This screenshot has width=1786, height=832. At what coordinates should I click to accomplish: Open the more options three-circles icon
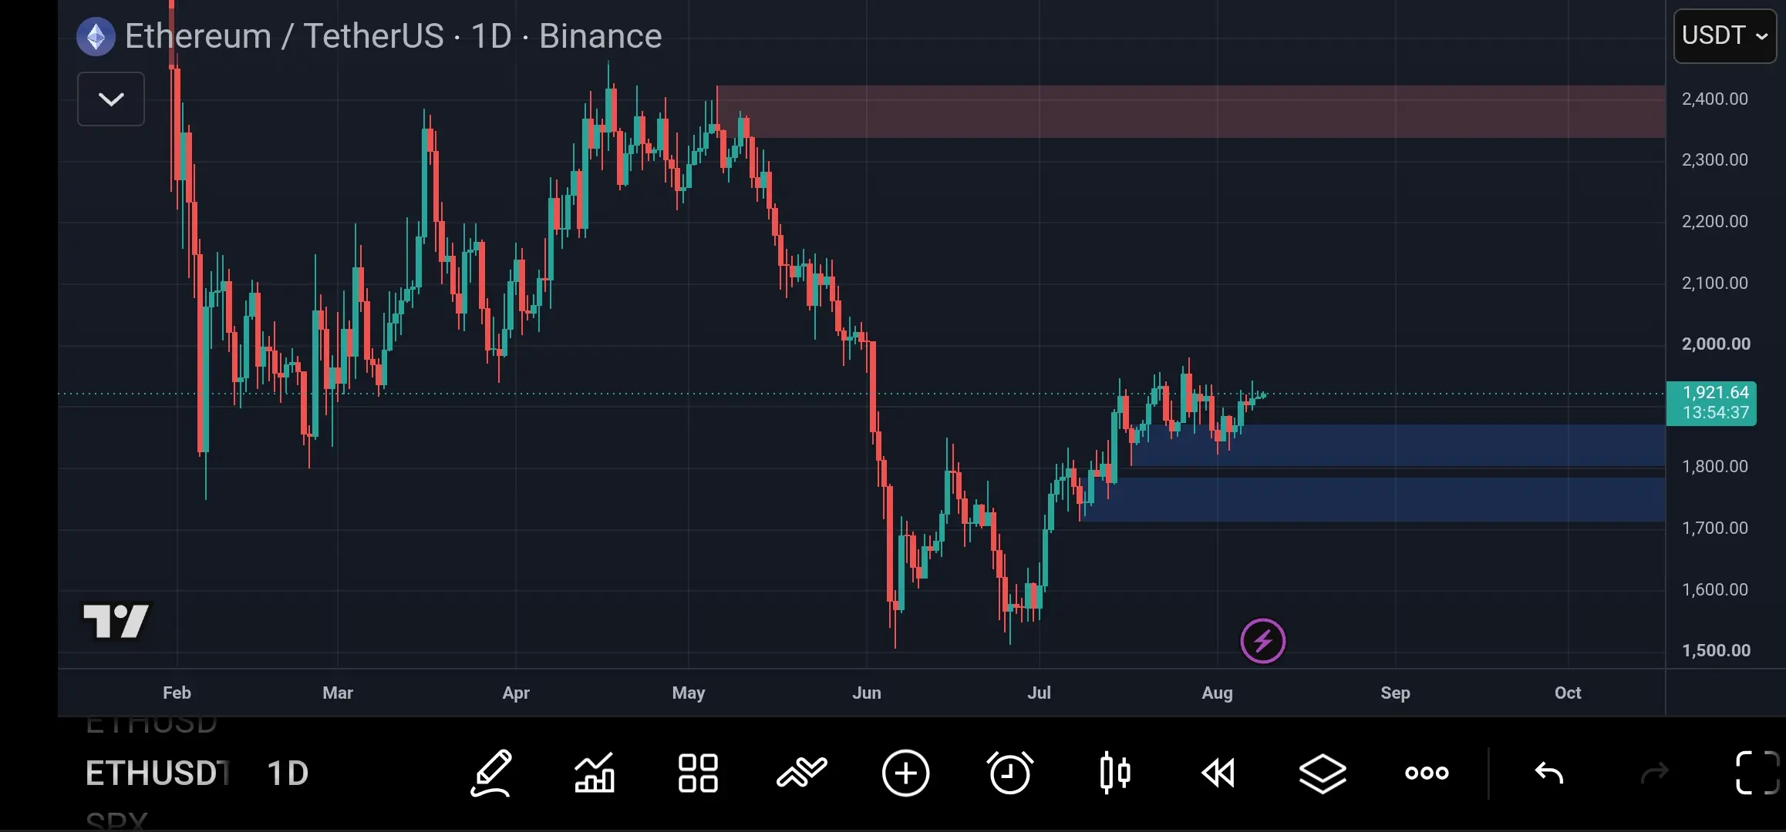[1427, 773]
